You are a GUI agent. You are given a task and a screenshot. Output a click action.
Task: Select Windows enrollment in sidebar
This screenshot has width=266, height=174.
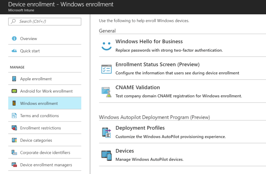tap(39, 103)
